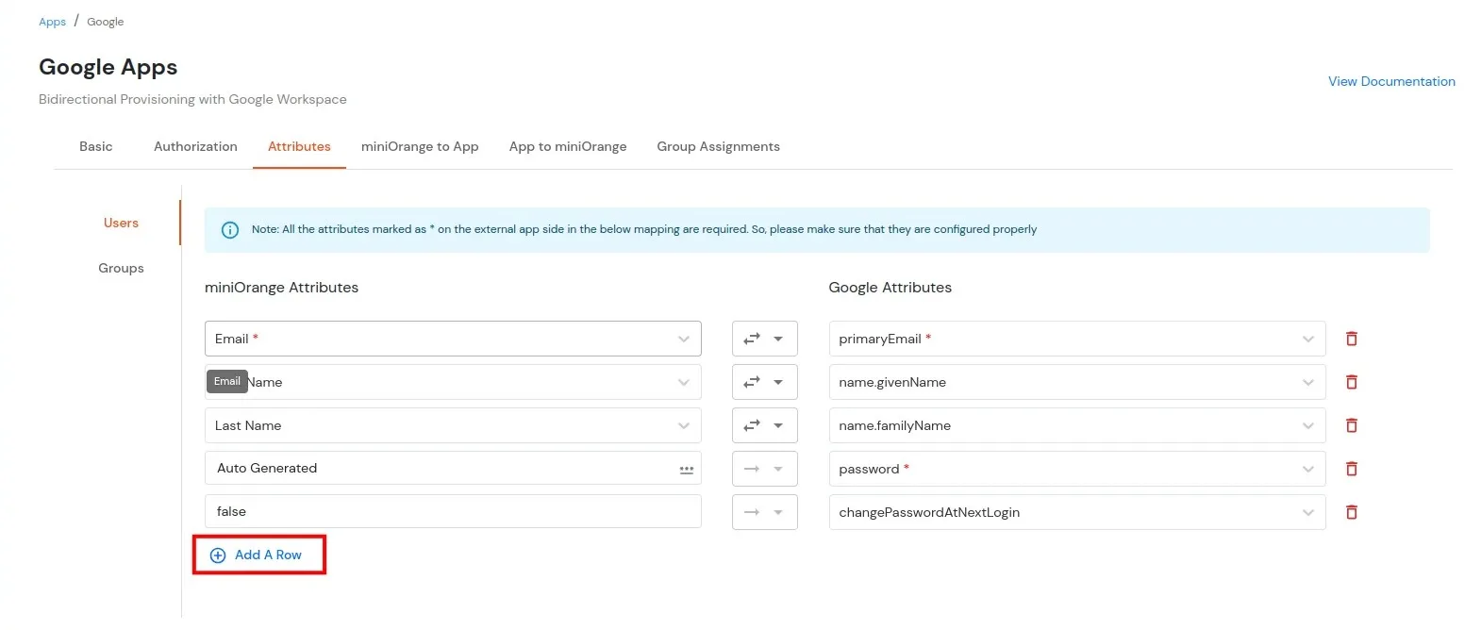The height and width of the screenshot is (630, 1481).
Task: Click the info icon in the note banner
Action: tap(229, 230)
